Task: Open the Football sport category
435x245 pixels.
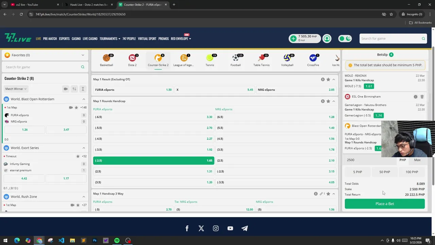Action: pyautogui.click(x=236, y=60)
